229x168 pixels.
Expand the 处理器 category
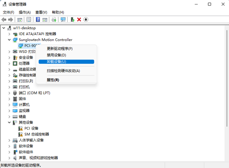tap(9, 64)
